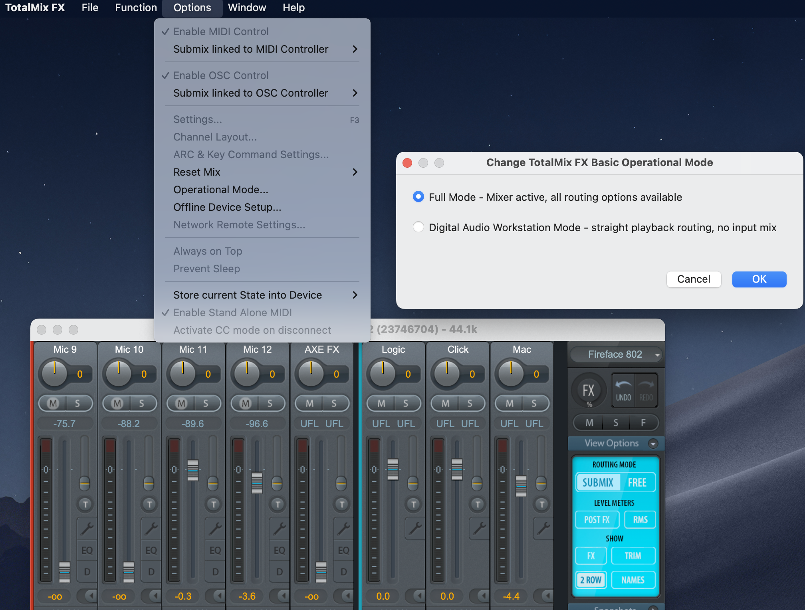Open the Dynamics D panel on Mic 12
805x610 pixels.
(280, 572)
